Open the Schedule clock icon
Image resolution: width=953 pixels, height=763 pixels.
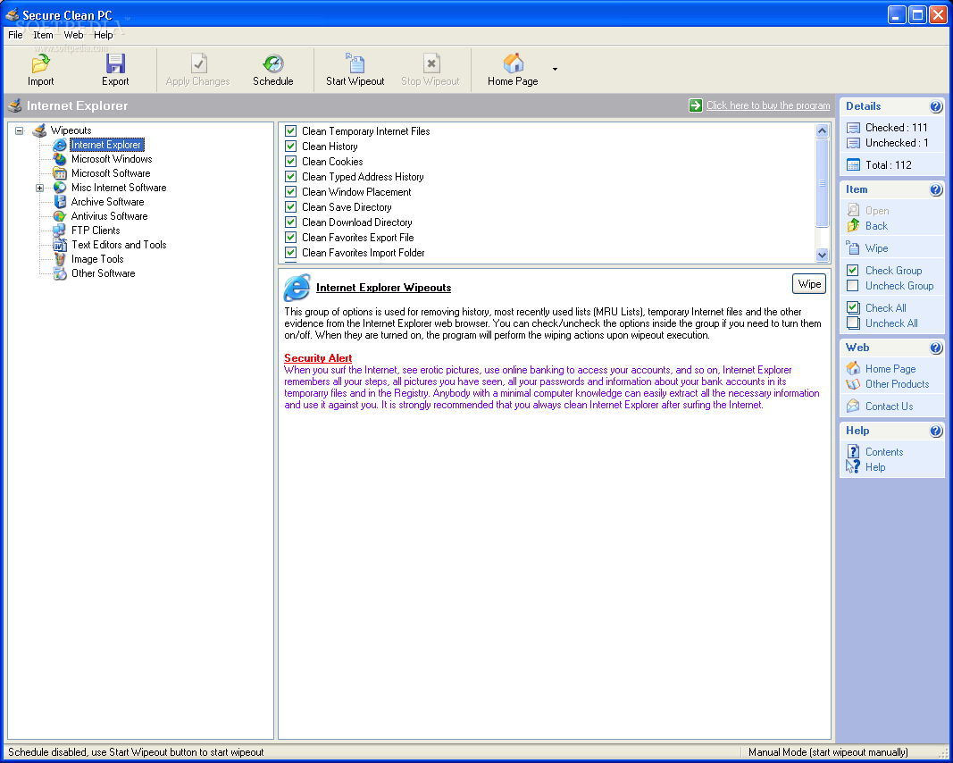click(273, 63)
